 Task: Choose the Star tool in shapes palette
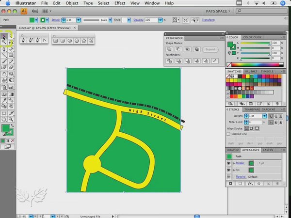tap(84, 41)
